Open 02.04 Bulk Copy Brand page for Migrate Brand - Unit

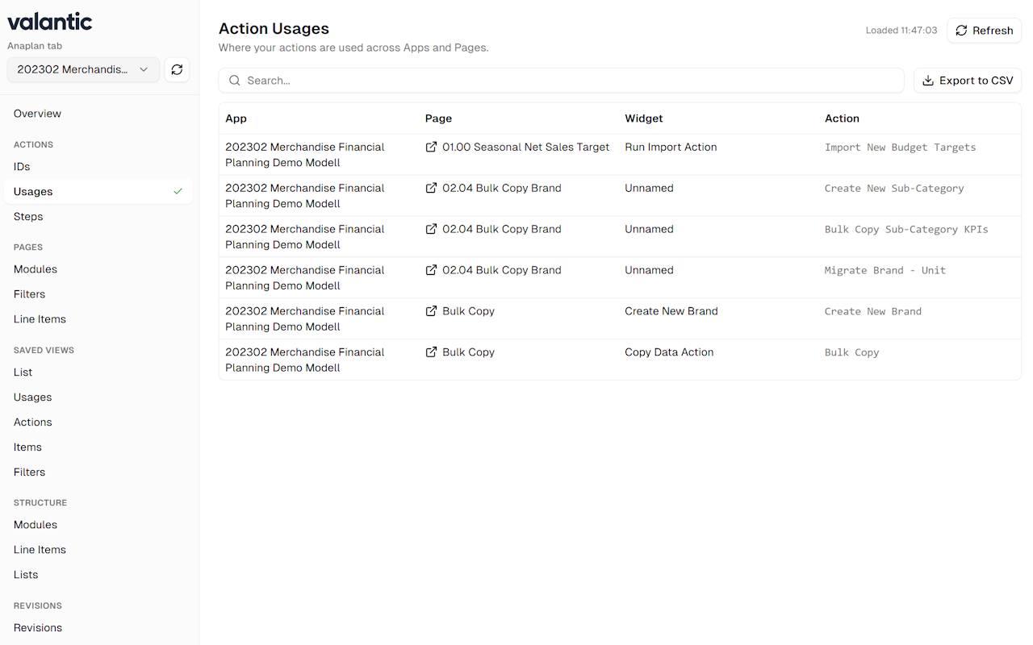[x=502, y=271]
